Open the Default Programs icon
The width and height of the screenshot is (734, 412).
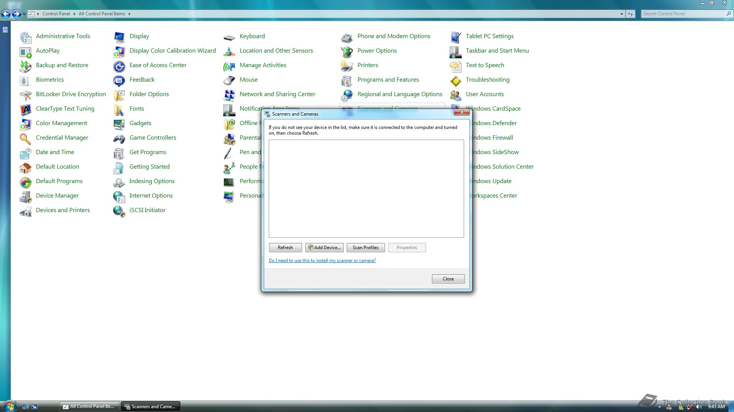click(26, 182)
